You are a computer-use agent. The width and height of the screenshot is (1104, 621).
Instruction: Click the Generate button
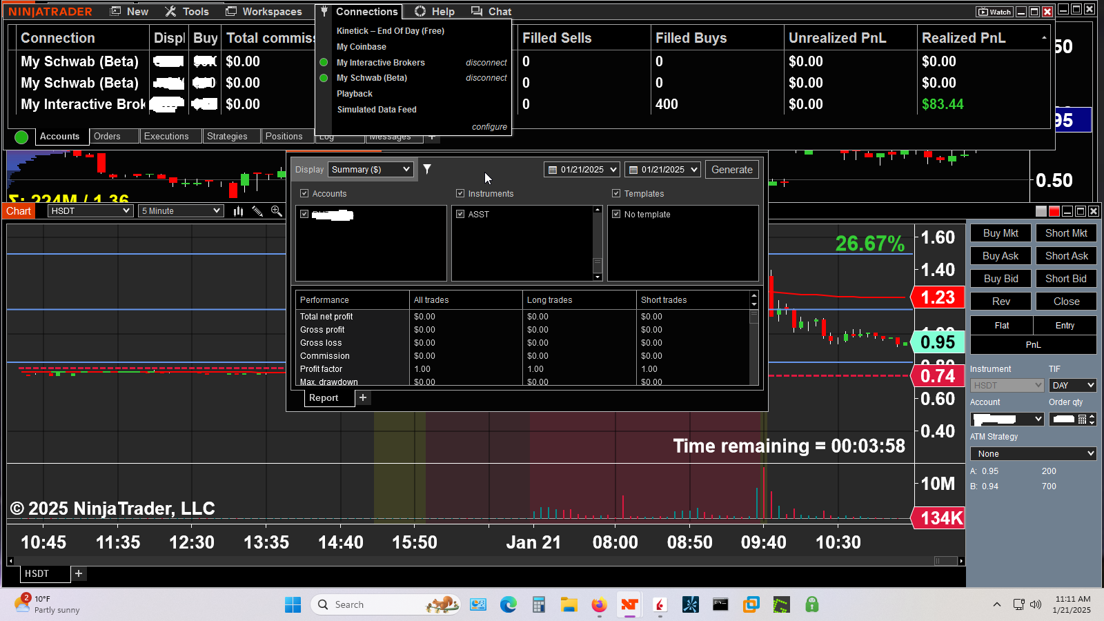click(732, 170)
